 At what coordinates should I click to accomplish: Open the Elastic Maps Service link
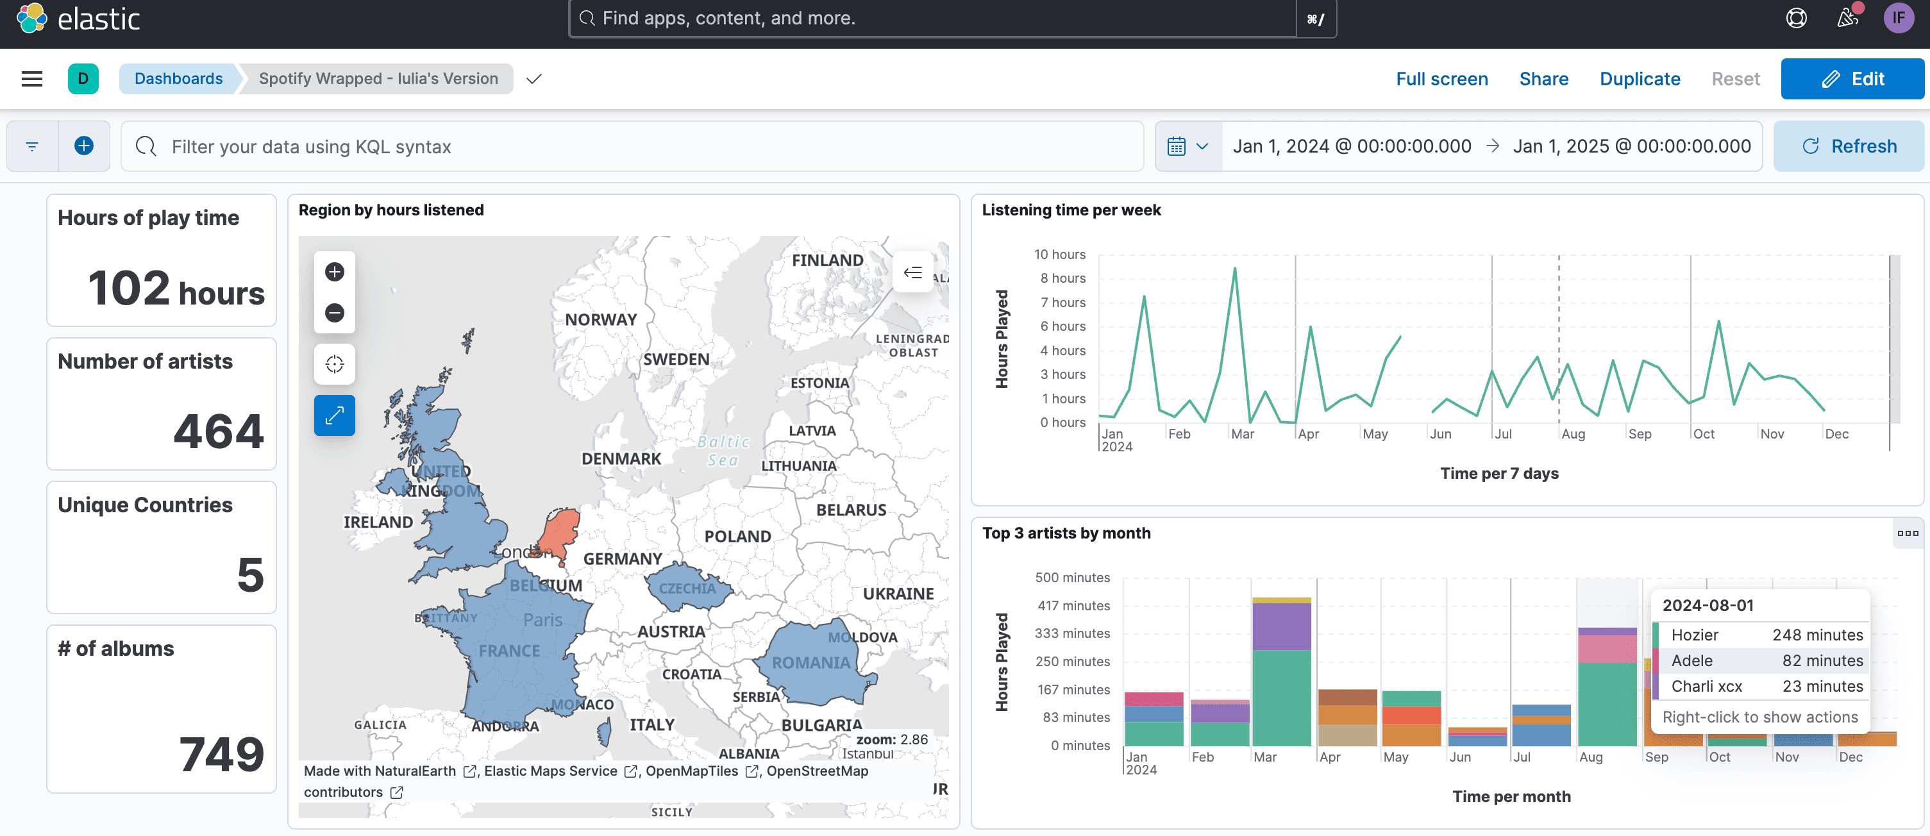pos(552,771)
